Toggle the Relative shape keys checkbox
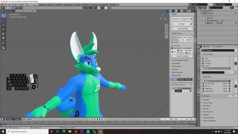This screenshot has width=238, height=134. point(202,96)
